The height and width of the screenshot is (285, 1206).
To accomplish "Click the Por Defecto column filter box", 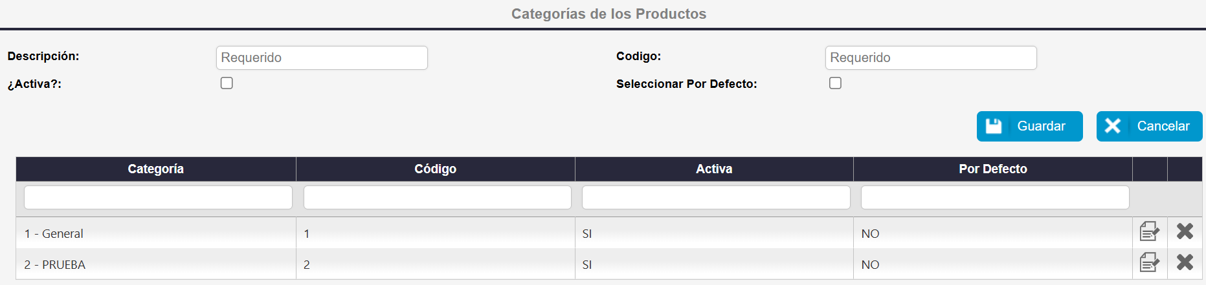I will [x=994, y=198].
